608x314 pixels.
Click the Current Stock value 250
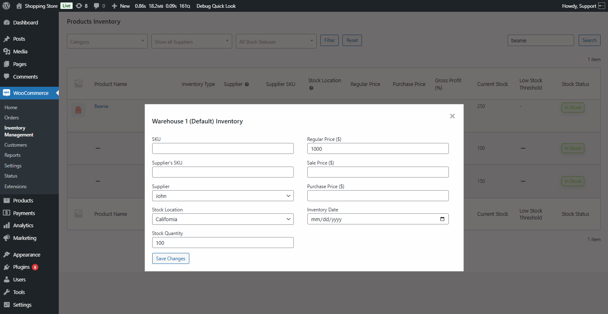click(481, 106)
